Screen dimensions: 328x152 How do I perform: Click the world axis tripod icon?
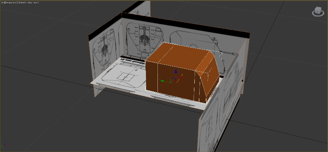pyautogui.click(x=4, y=145)
